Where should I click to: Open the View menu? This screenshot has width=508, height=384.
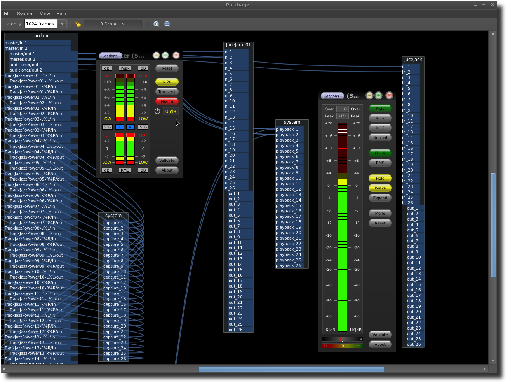pyautogui.click(x=45, y=14)
